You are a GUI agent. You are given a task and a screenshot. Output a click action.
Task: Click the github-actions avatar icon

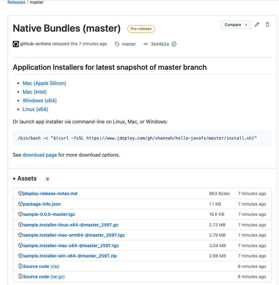pos(16,44)
